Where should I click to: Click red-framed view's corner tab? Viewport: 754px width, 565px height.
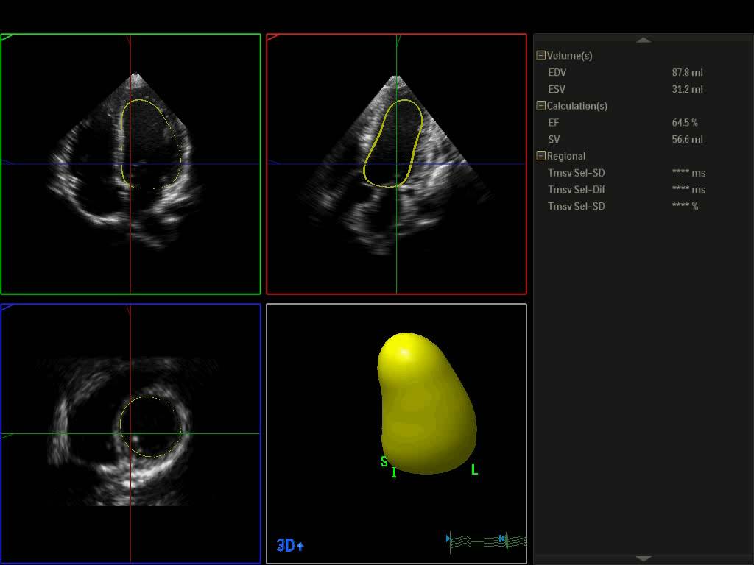tap(274, 38)
